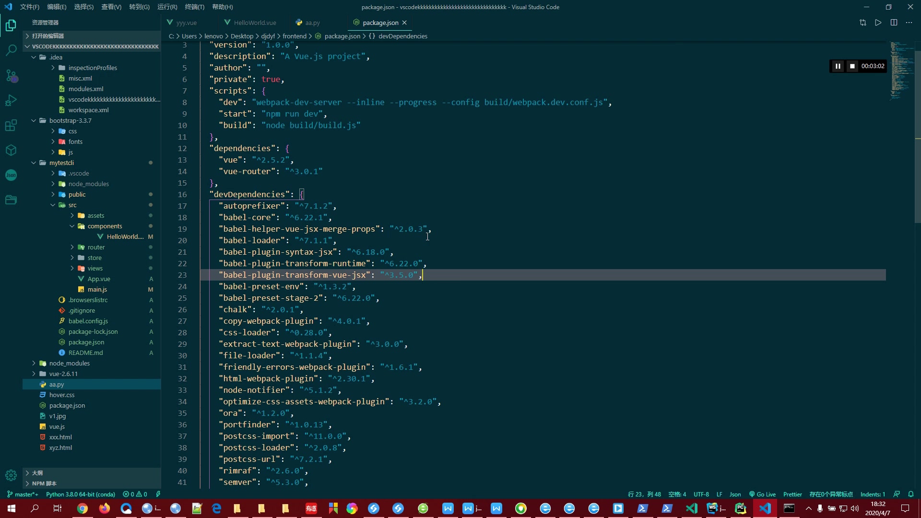Viewport: 921px width, 518px height.
Task: Open Firefox from the Windows taskbar
Action: click(x=105, y=508)
